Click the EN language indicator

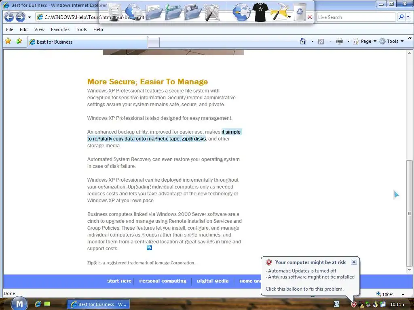[x=336, y=304]
